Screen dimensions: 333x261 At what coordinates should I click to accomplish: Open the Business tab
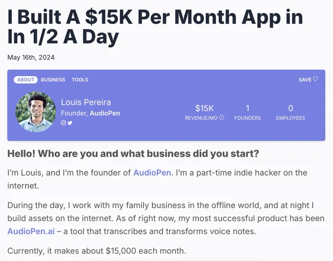(x=53, y=79)
